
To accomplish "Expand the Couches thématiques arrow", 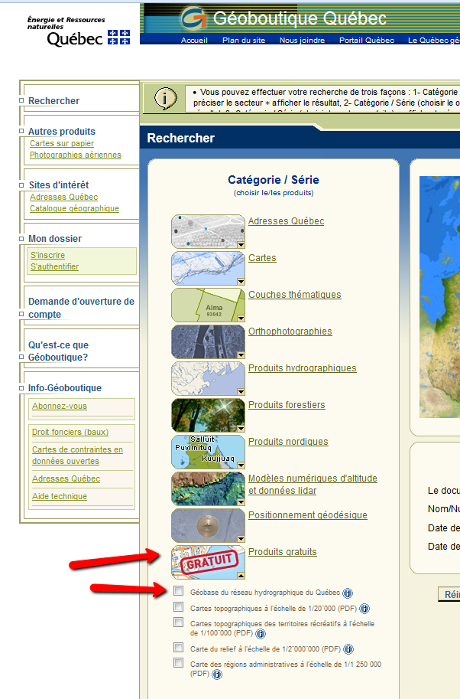I will coord(241,318).
